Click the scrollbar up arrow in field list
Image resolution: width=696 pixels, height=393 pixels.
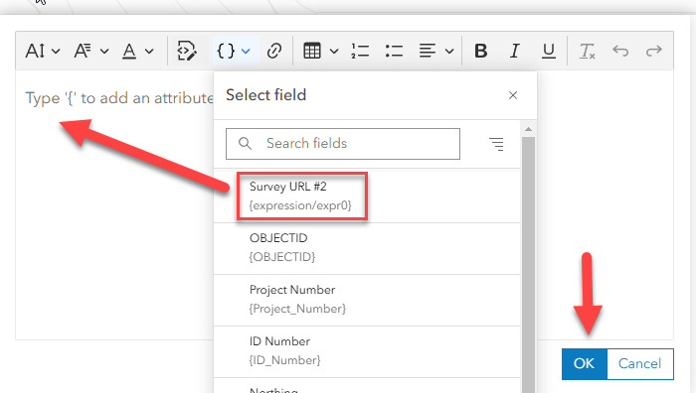point(528,129)
